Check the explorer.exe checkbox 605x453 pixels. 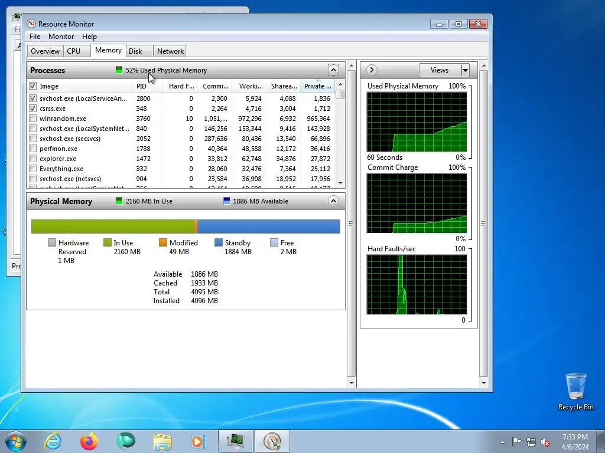pyautogui.click(x=33, y=158)
